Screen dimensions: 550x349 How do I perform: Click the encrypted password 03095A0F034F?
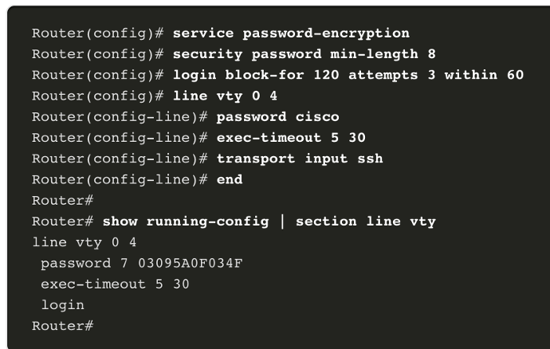(191, 264)
